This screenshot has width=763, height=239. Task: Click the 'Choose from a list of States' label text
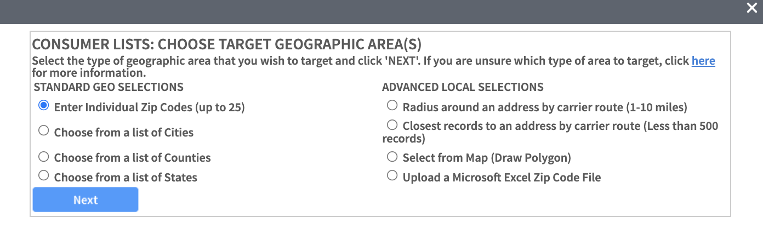click(126, 177)
